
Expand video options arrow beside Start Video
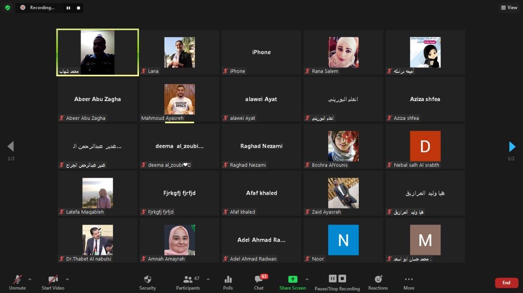coord(67,279)
